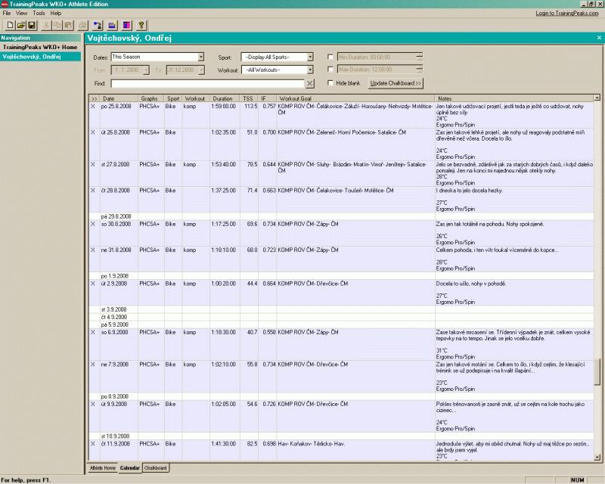
Task: Click the grayed-out Cut scissors icon
Action: [x=46, y=26]
